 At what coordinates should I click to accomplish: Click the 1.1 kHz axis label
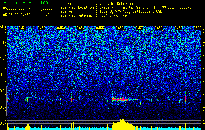pos(3,42)
